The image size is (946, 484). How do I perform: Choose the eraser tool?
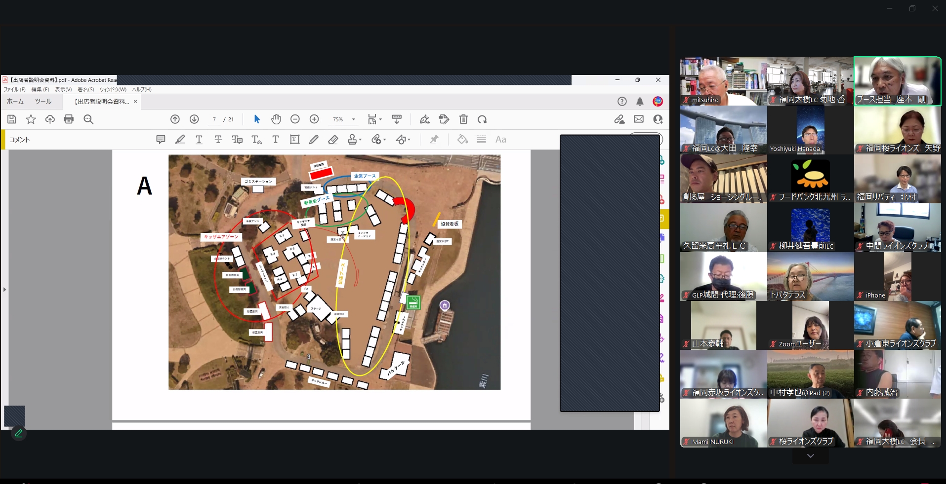tap(333, 140)
